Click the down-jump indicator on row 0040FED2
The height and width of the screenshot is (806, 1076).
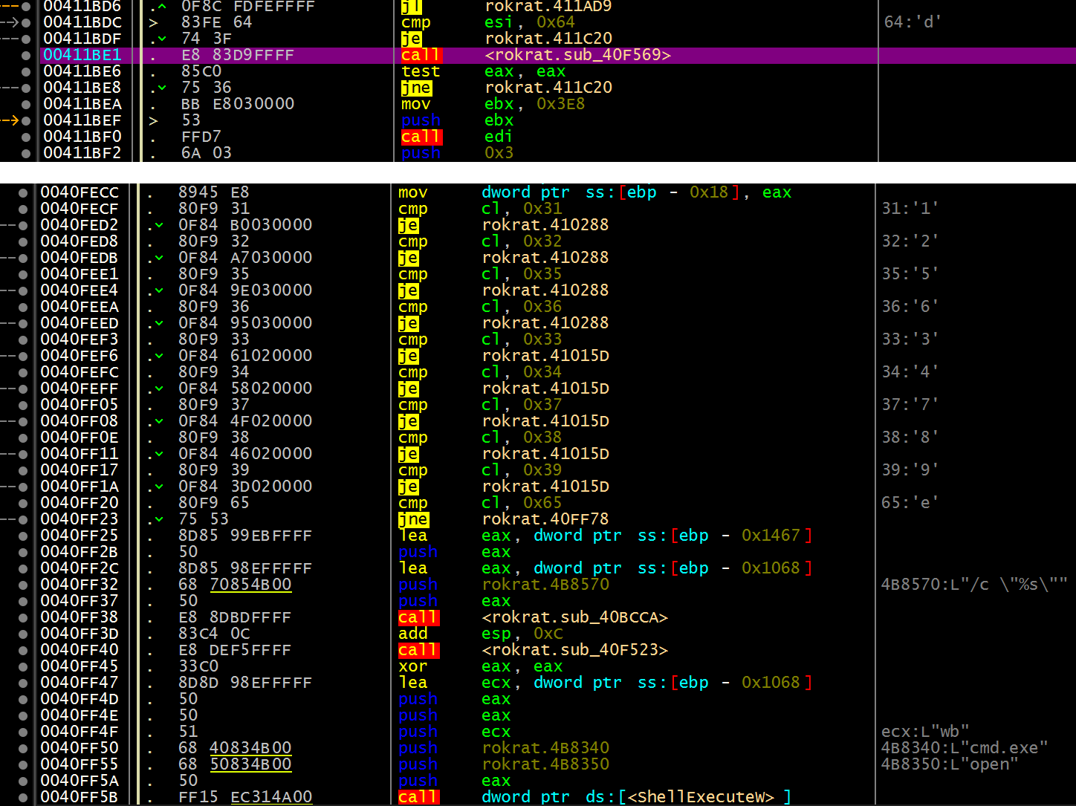pyautogui.click(x=158, y=225)
